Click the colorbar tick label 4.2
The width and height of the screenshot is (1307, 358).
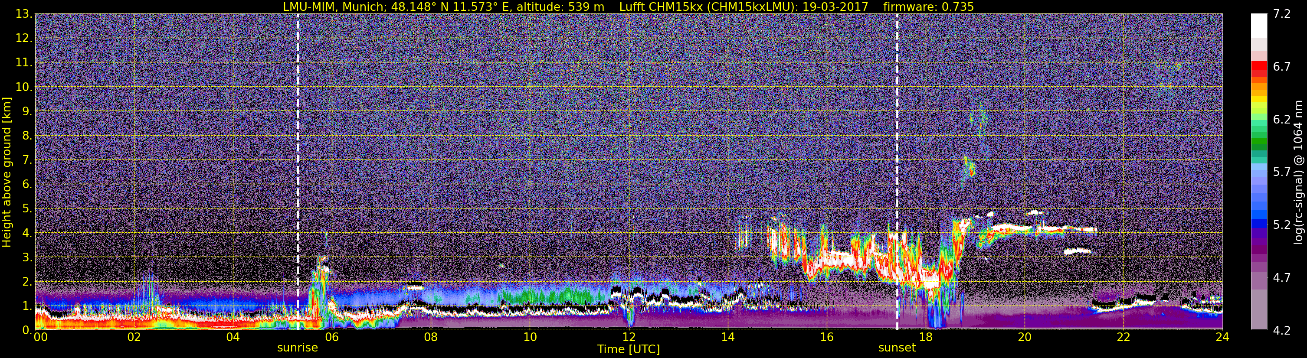[x=1282, y=331]
